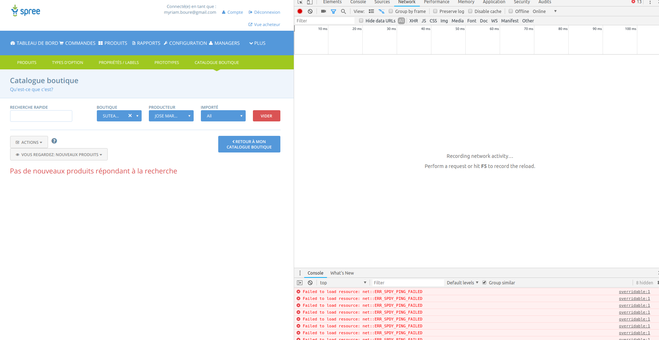
Task: Focus the Recherche rapide input field
Action: [x=41, y=116]
